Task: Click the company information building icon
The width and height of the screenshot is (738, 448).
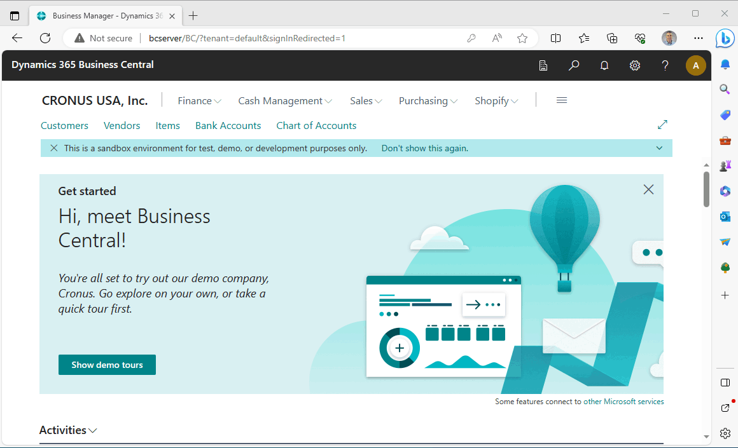Action: click(x=543, y=65)
